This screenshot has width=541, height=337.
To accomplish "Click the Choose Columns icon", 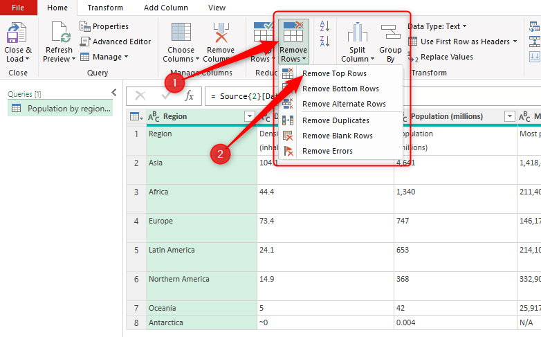I will (x=181, y=32).
